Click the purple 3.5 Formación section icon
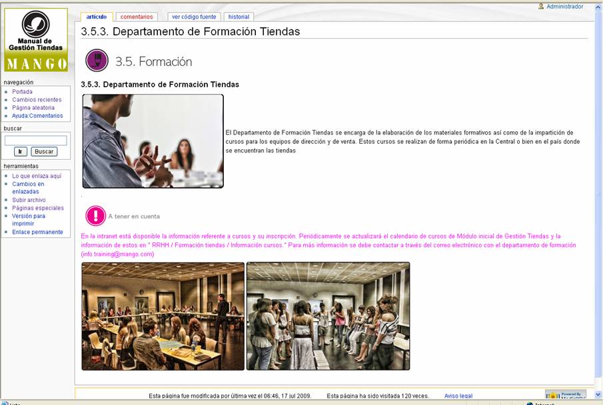603x405 pixels. [97, 61]
